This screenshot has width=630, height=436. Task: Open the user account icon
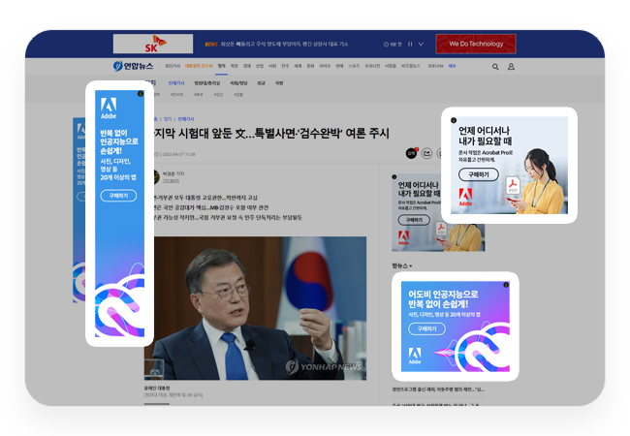[511, 67]
